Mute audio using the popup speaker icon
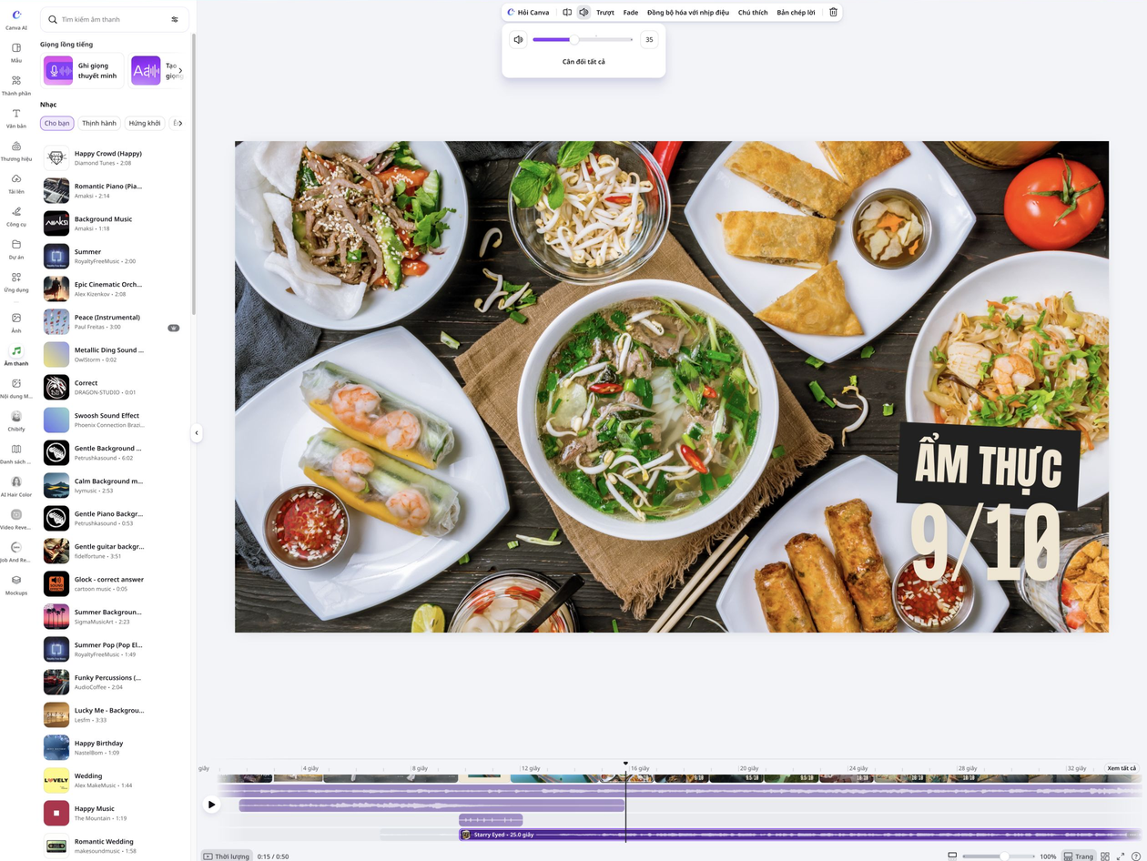The height and width of the screenshot is (861, 1147). pyautogui.click(x=518, y=39)
